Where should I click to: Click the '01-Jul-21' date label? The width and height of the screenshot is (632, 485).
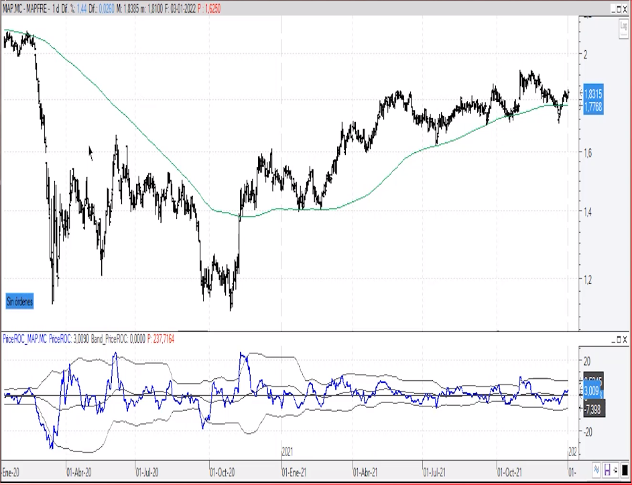(x=434, y=472)
